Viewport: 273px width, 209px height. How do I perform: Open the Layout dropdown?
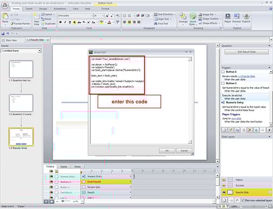click(48, 14)
